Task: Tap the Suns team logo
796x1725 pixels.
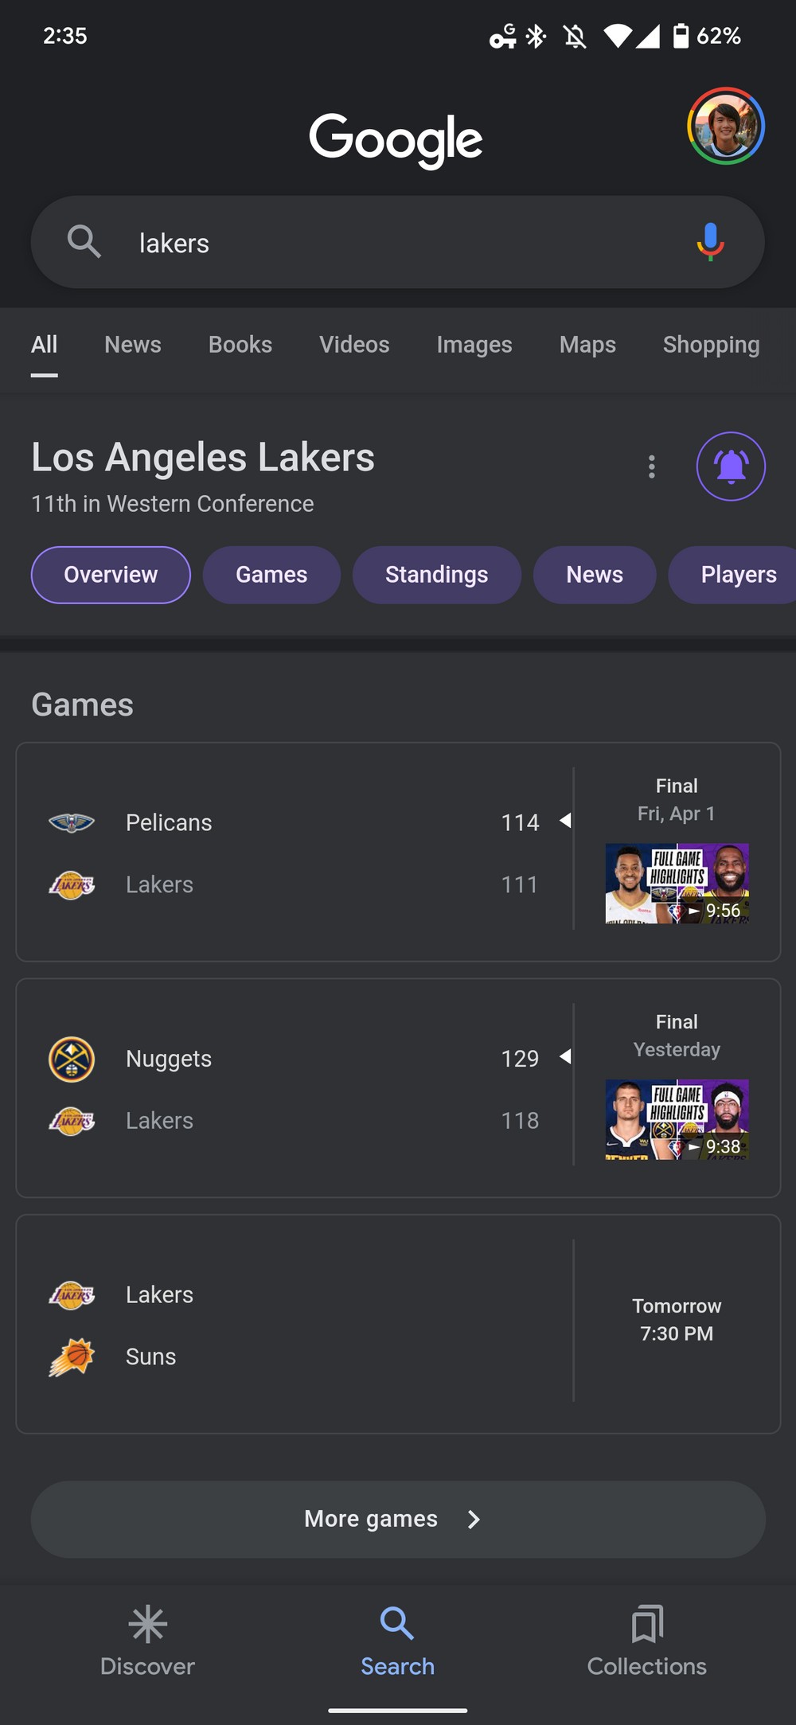Action: (72, 1356)
